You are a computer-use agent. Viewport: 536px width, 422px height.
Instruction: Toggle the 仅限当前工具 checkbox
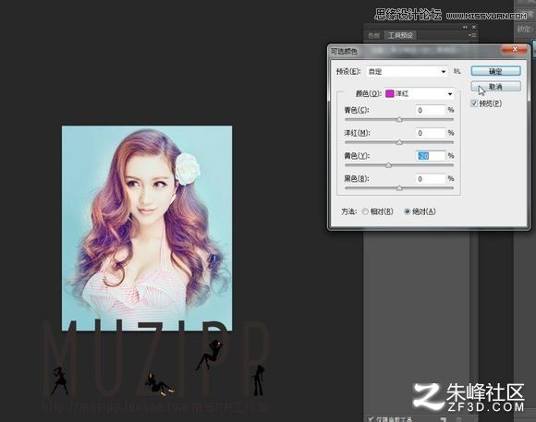[x=371, y=419]
